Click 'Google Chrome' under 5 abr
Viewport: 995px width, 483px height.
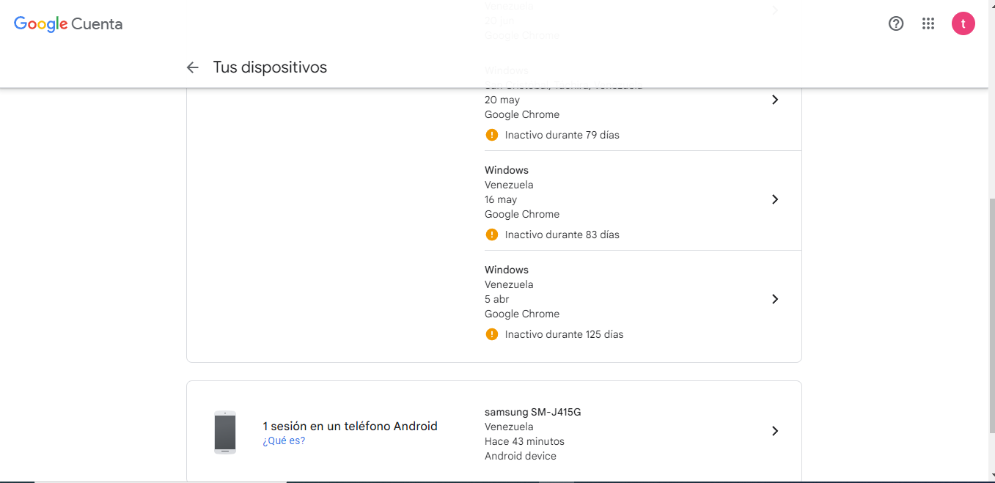[522, 314]
